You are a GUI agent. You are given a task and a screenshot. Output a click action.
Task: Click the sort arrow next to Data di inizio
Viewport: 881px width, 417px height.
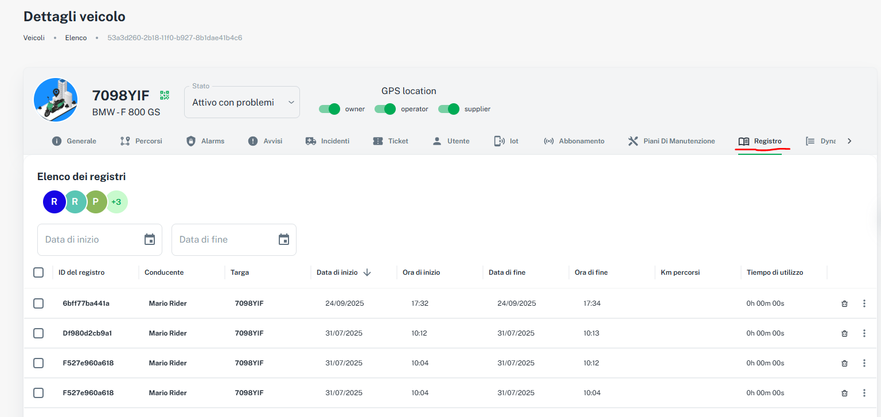pos(367,272)
